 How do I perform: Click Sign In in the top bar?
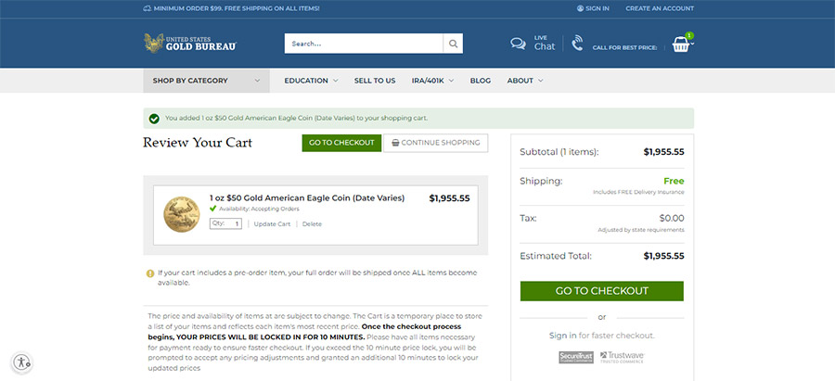597,8
